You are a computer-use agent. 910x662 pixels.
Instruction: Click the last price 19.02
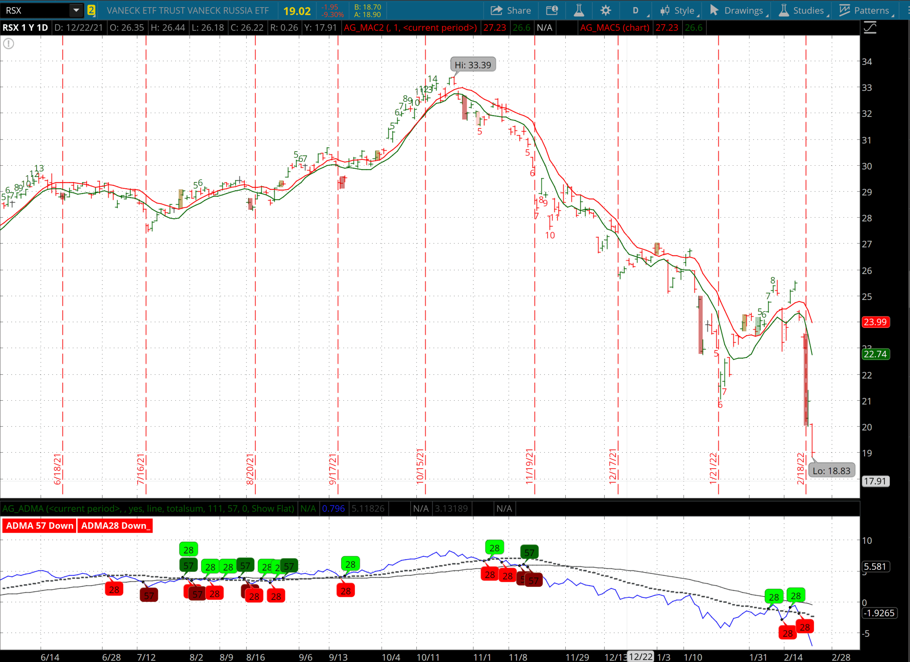[297, 11]
